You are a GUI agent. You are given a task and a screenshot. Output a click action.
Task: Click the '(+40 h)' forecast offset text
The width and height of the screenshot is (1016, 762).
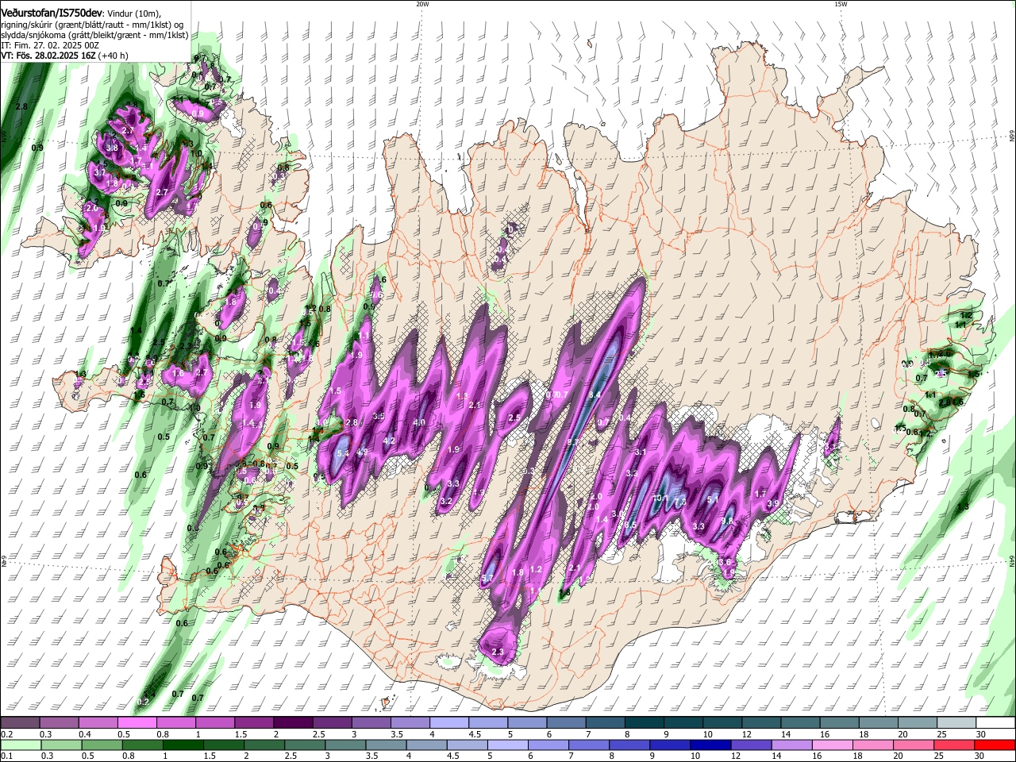click(114, 56)
